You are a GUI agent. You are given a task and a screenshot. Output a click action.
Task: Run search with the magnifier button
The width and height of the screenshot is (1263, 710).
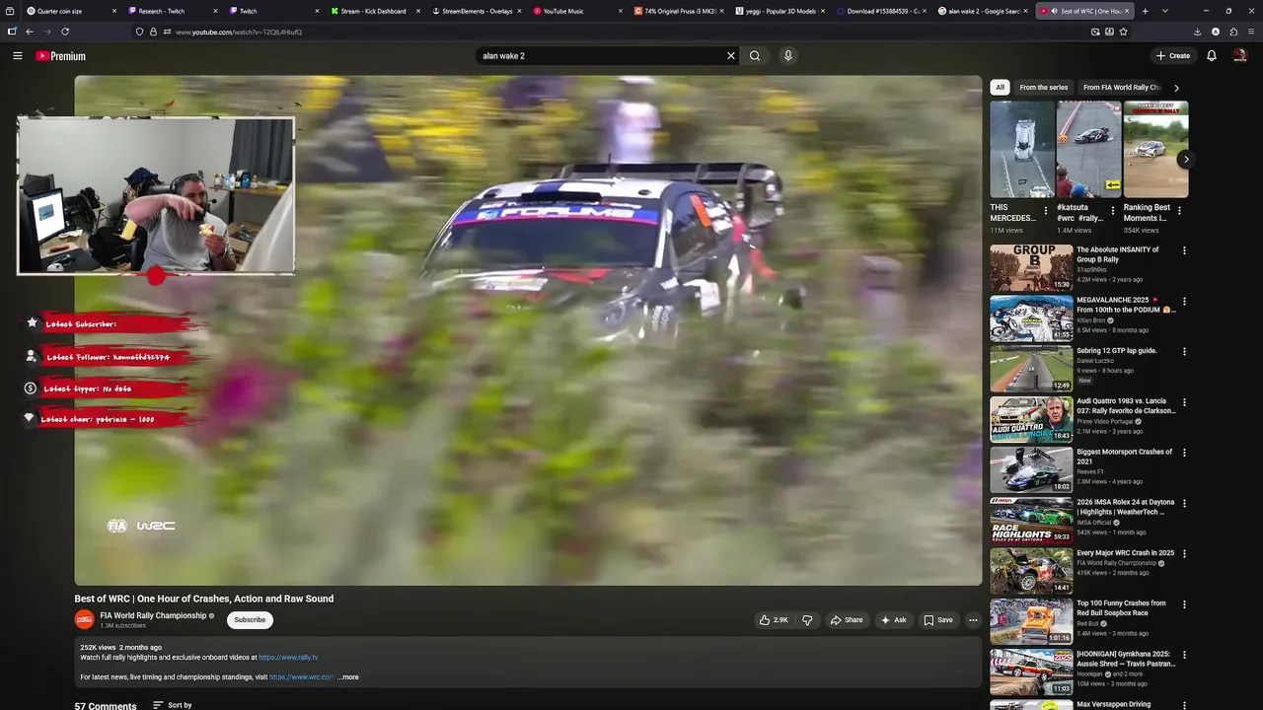click(755, 56)
